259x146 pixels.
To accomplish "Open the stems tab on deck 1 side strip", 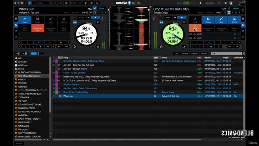I will click(x=16, y=25).
